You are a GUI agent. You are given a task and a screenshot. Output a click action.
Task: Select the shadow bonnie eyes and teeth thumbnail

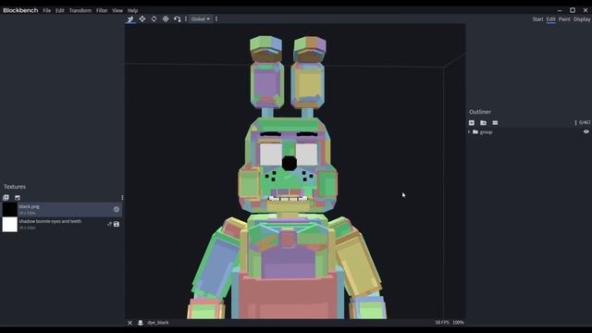pos(10,224)
